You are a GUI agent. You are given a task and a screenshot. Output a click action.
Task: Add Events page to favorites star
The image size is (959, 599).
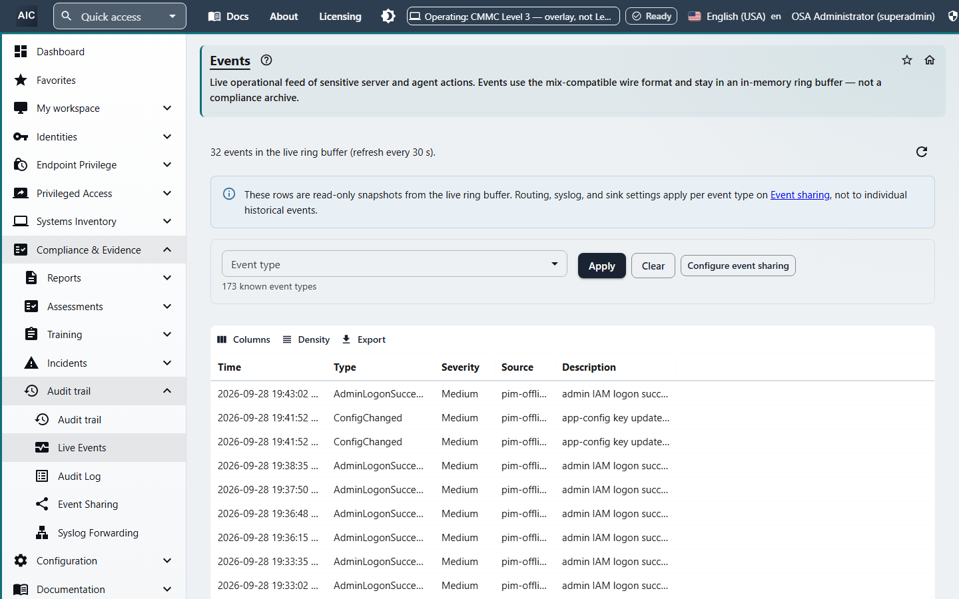907,60
